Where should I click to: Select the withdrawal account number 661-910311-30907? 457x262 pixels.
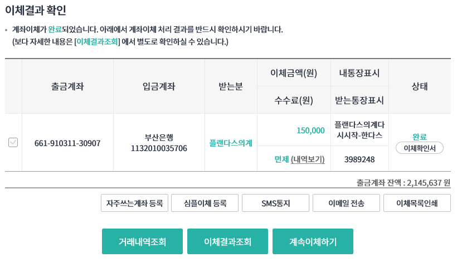67,143
